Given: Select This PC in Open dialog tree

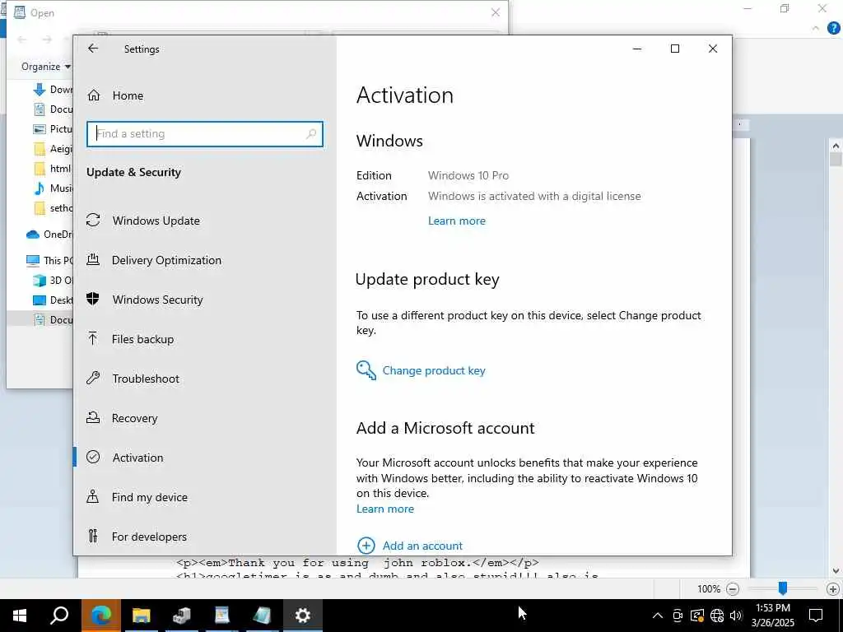Looking at the screenshot, I should coord(49,261).
